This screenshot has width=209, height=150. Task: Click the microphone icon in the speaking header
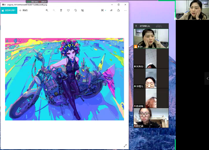pyautogui.click(x=136, y=26)
